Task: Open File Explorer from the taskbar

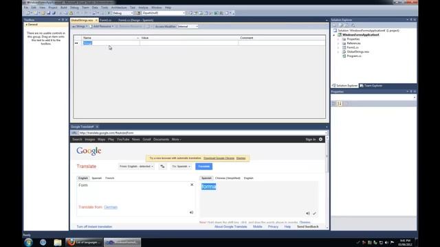Action: [58, 242]
